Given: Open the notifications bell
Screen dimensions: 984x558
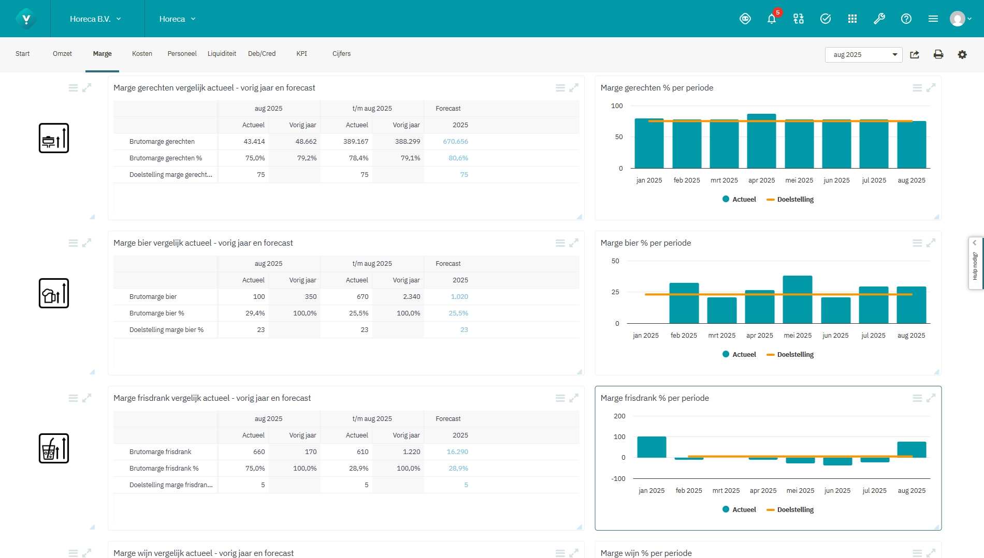Looking at the screenshot, I should 771,19.
